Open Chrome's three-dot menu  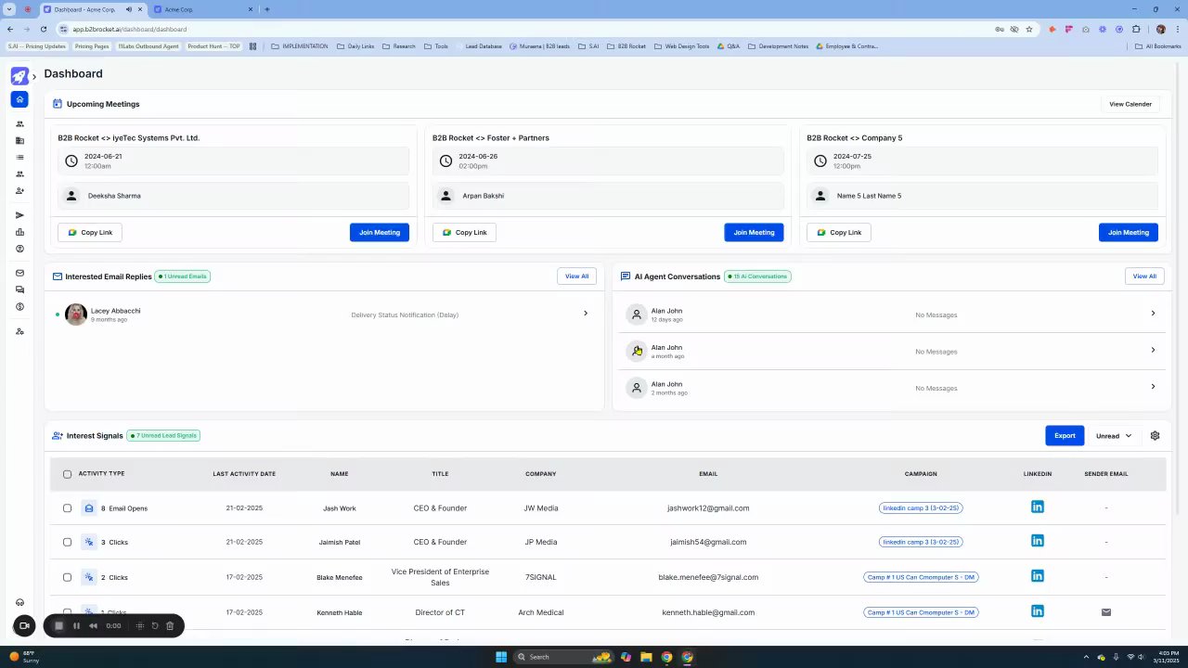point(1176,29)
